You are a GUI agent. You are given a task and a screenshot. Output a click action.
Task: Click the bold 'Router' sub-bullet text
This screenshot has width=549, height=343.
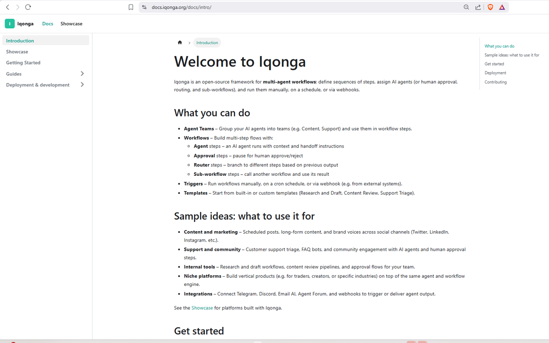pos(201,165)
